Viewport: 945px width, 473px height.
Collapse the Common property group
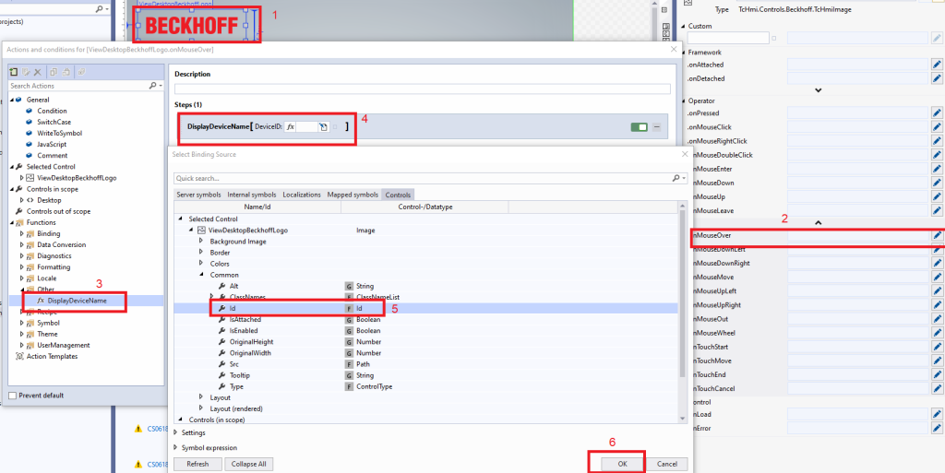point(200,275)
